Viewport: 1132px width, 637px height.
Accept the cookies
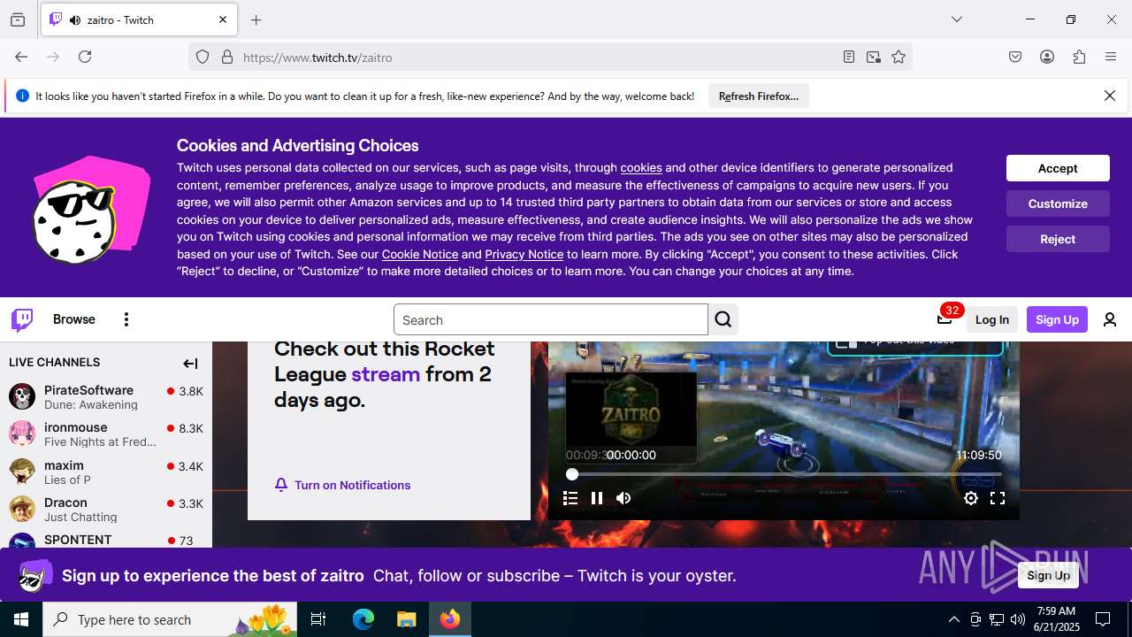(1058, 168)
